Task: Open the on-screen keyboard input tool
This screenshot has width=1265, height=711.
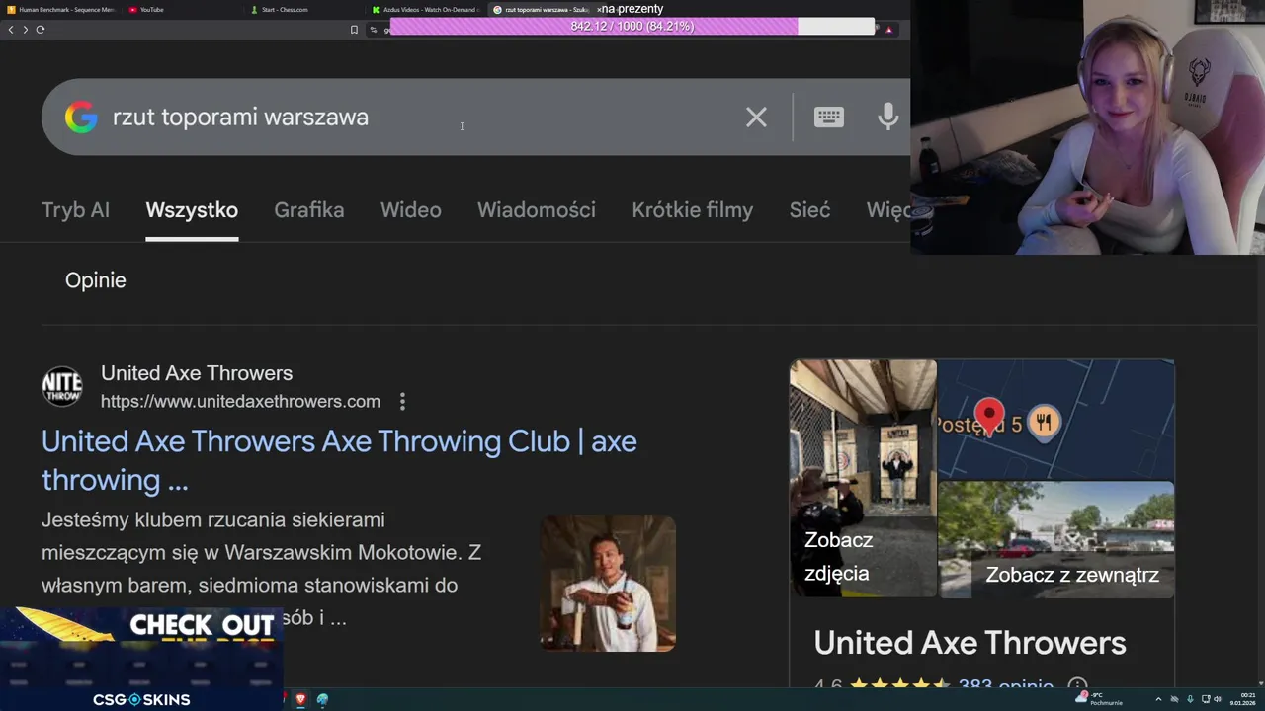Action: click(x=828, y=117)
